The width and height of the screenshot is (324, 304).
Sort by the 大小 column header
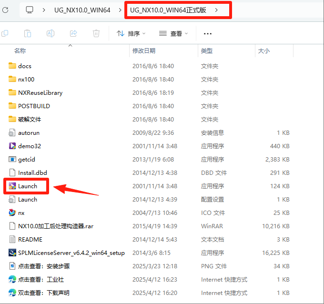pos(264,51)
